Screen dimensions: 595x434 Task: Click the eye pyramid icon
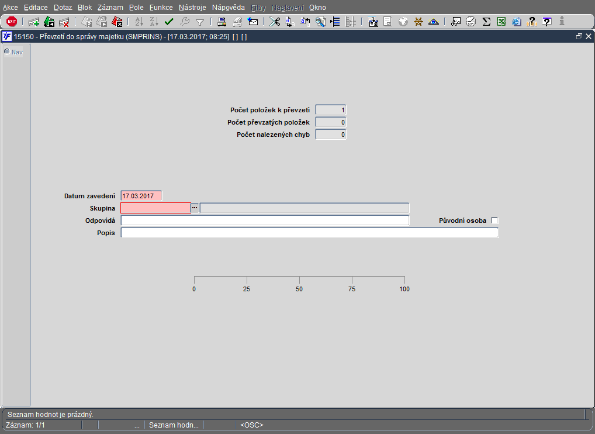click(x=433, y=22)
